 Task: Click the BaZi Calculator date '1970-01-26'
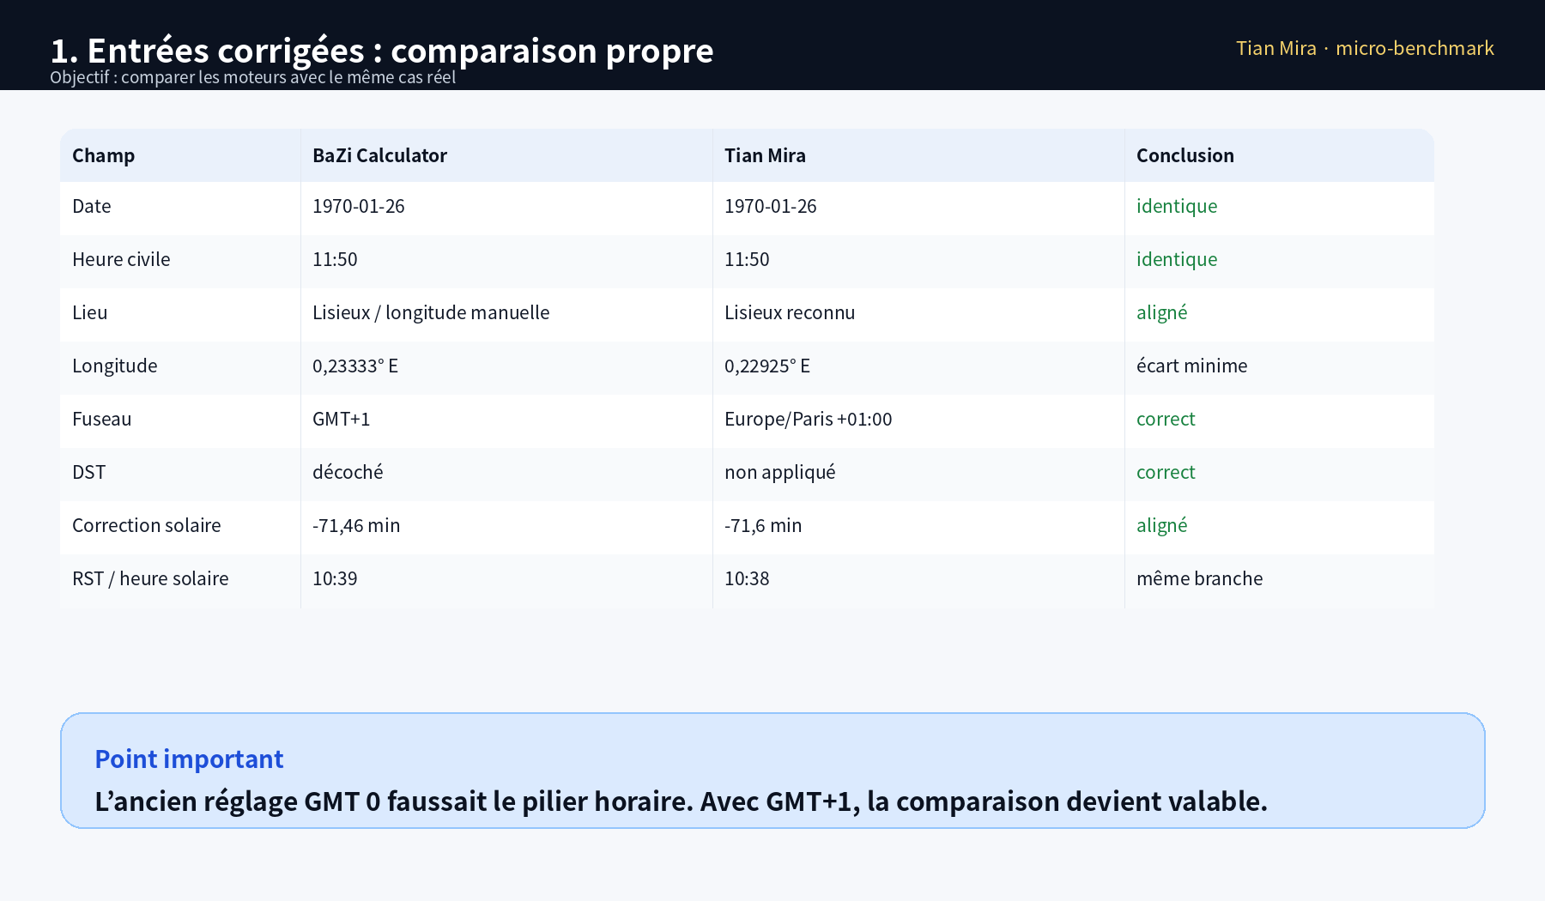359,206
